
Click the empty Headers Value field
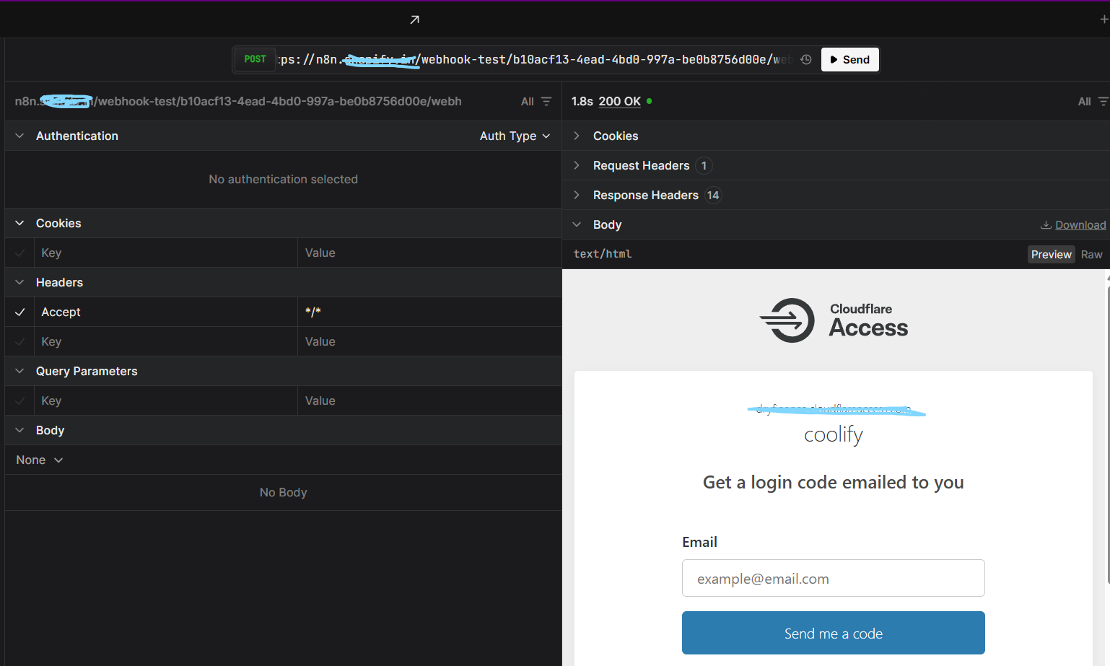[430, 341]
